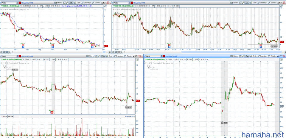Open Drawings menu in the 5m chart panel
Image resolution: width=286 pixels, height=138 pixels.
point(262,56)
